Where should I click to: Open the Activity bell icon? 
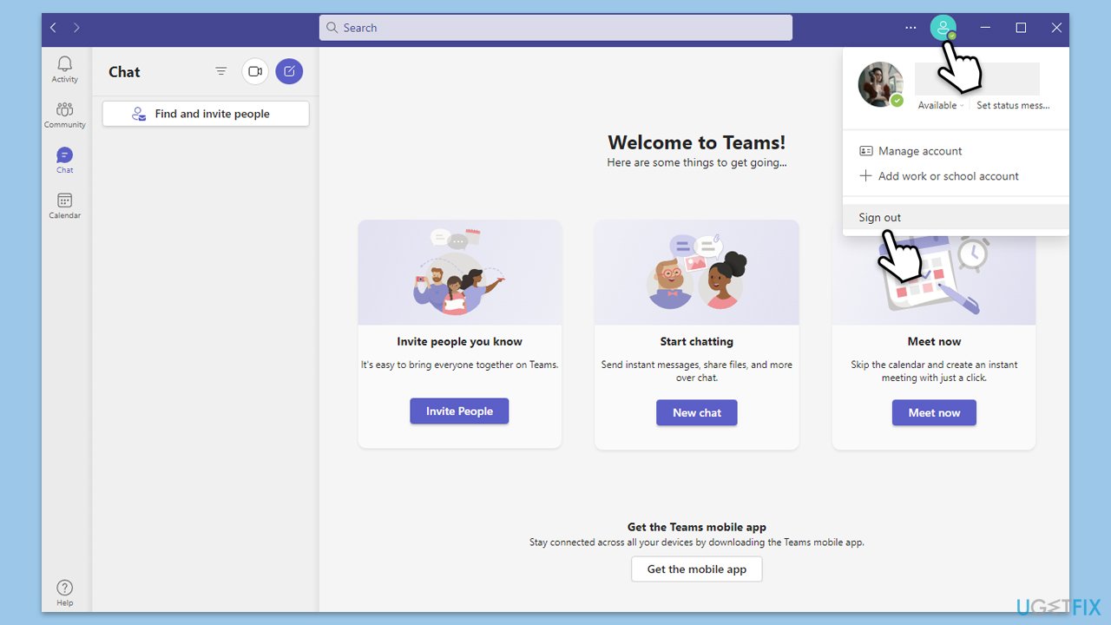64,69
